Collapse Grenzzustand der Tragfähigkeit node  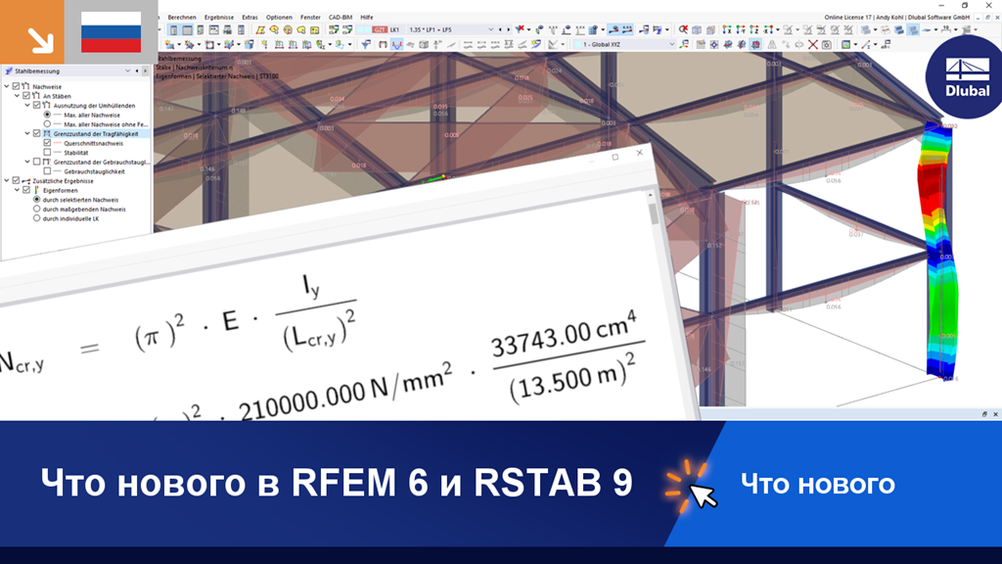coord(26,133)
